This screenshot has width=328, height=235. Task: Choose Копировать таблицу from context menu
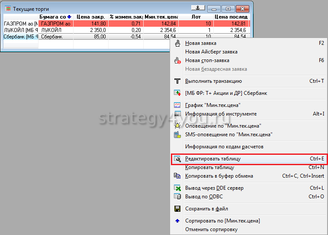(x=209, y=167)
